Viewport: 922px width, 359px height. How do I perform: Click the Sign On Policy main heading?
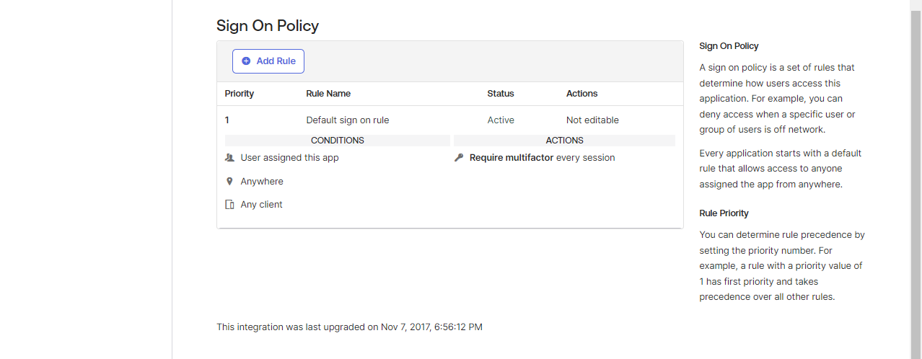point(268,26)
